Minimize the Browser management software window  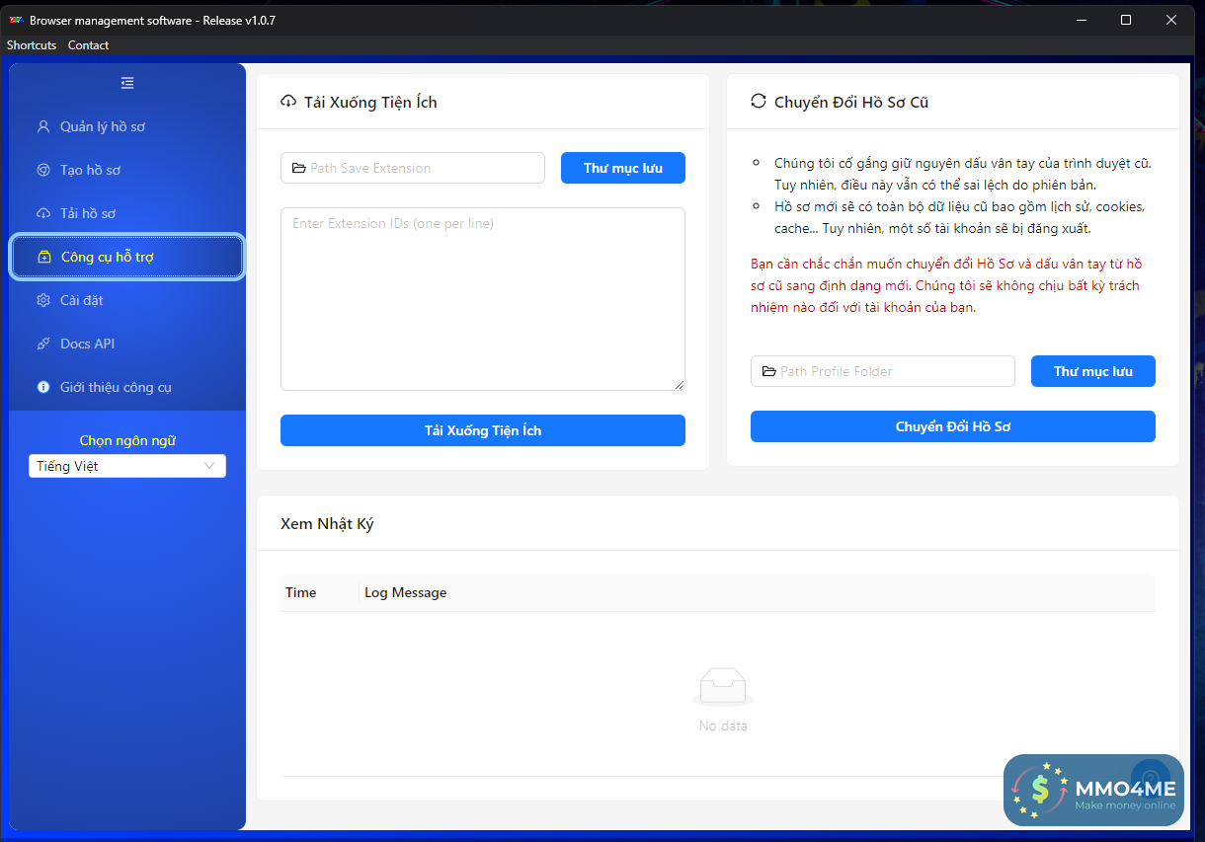1082,20
